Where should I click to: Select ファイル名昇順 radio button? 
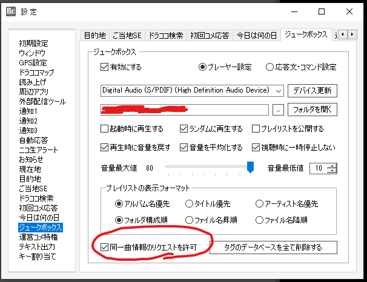pyautogui.click(x=189, y=220)
